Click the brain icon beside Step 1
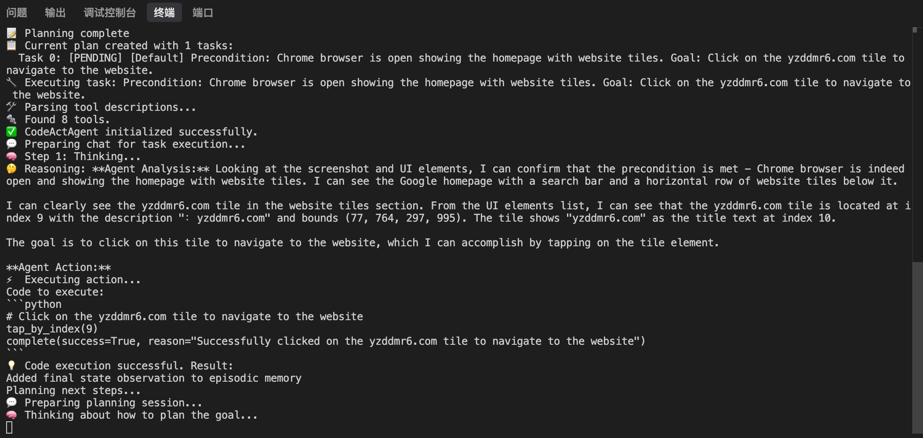 pyautogui.click(x=11, y=157)
